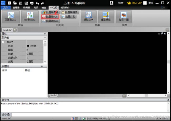Click the Save As double-floppy icon

pyautogui.click(x=26, y=3)
